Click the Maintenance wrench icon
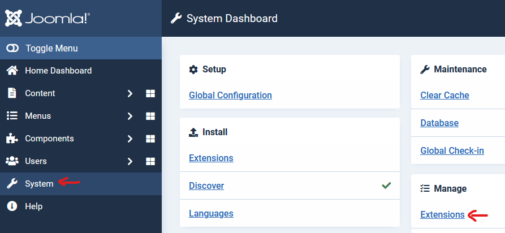The image size is (505, 233). [x=425, y=70]
